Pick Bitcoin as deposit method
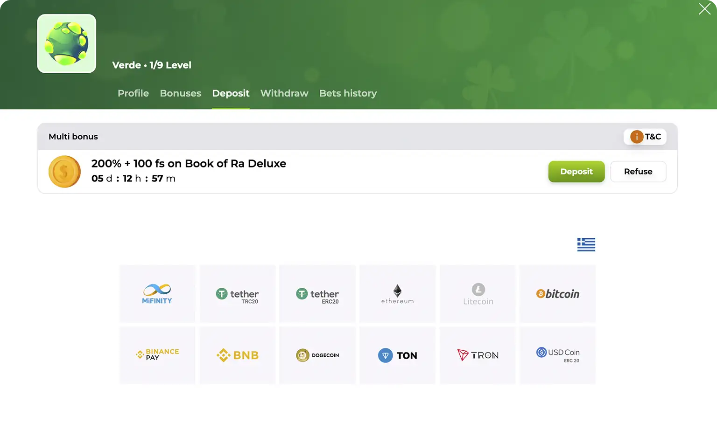The width and height of the screenshot is (717, 430). click(x=558, y=294)
